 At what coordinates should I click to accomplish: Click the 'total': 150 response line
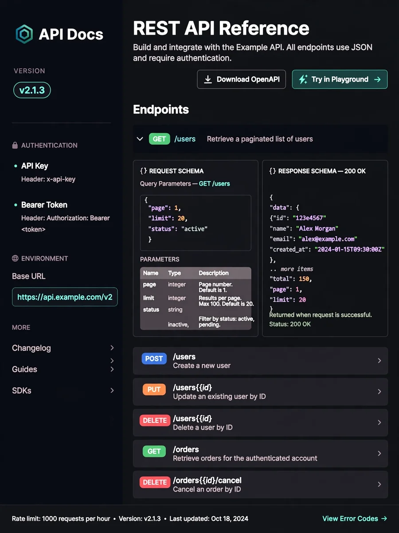tap(290, 279)
